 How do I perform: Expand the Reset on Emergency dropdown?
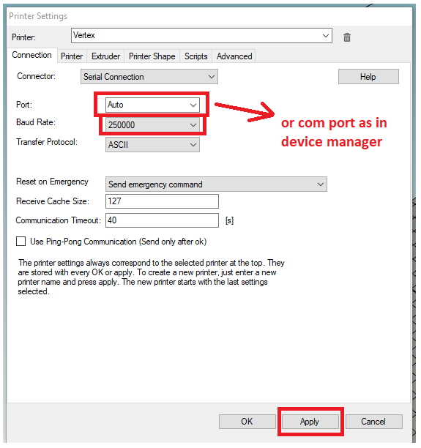(x=216, y=184)
